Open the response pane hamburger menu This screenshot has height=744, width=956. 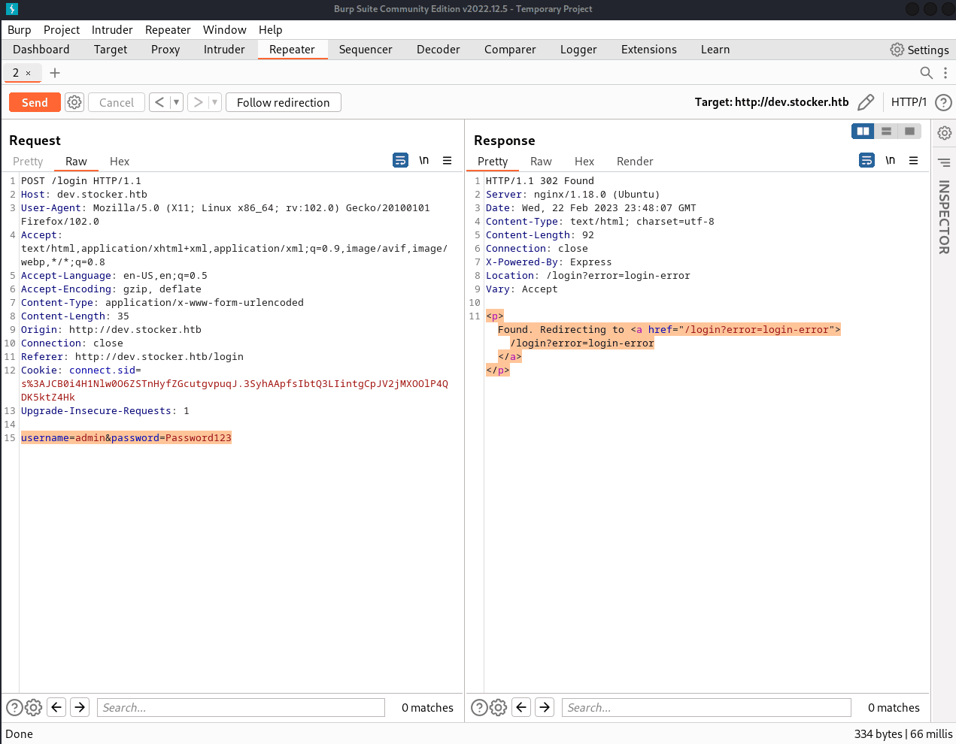913,161
